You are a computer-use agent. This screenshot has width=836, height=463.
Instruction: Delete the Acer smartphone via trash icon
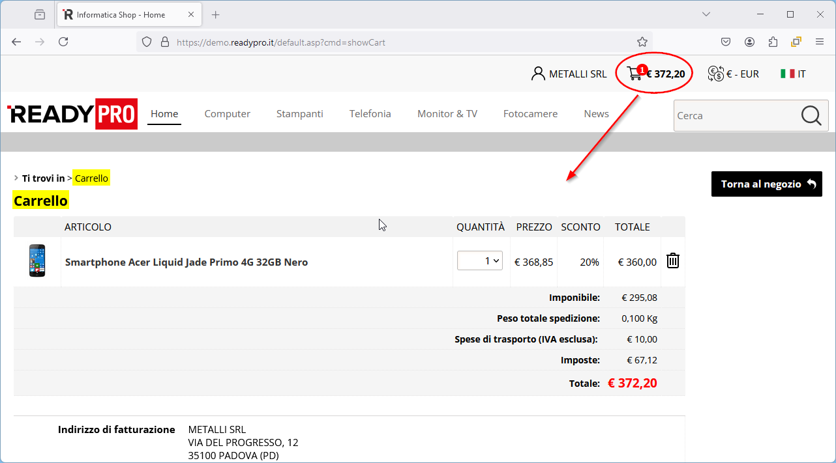point(673,261)
